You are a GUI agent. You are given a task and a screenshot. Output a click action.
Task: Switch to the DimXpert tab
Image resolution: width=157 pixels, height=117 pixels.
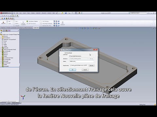pyautogui.click(x=20, y=28)
